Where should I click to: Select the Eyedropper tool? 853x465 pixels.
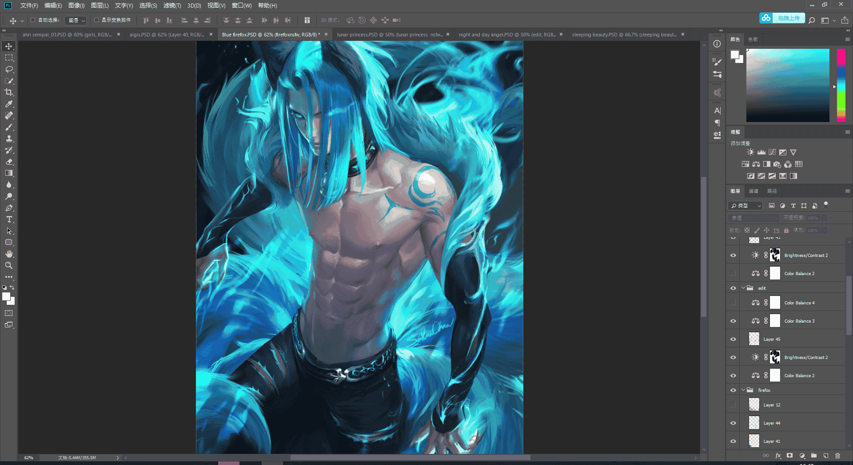point(9,104)
